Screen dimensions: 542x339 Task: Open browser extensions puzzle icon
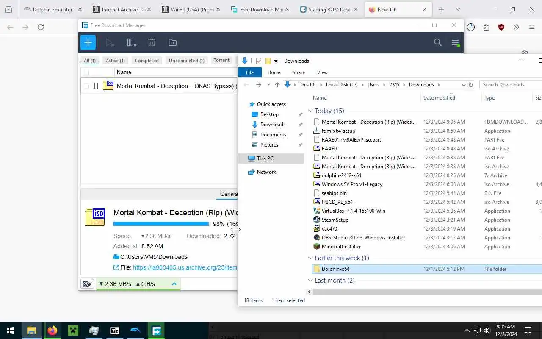pos(486,27)
